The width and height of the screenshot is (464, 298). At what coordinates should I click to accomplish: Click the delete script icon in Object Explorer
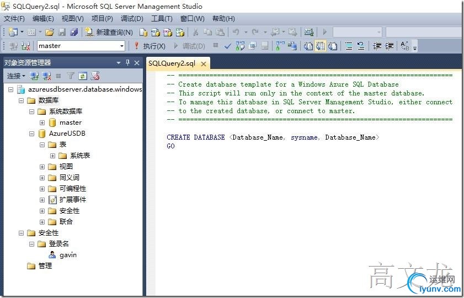point(95,76)
